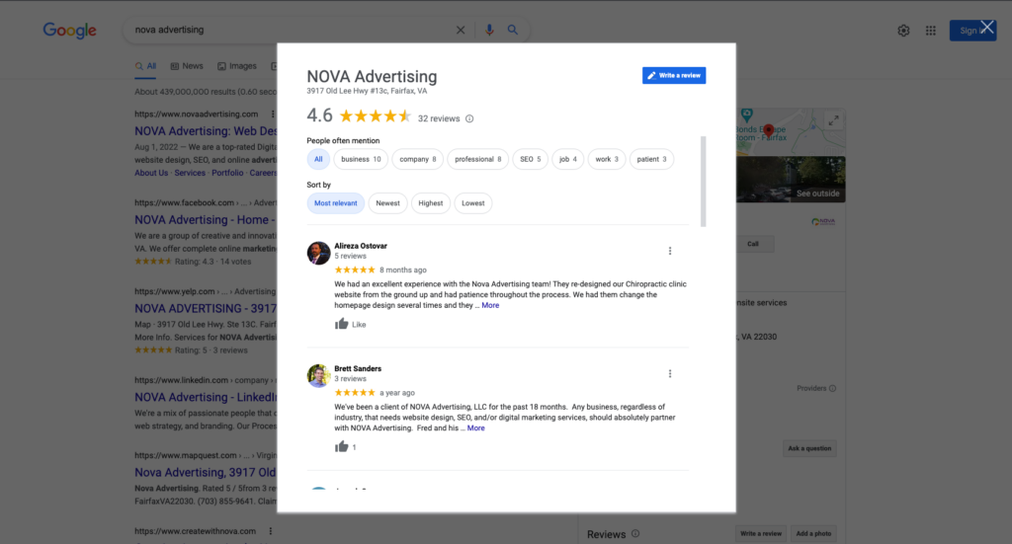
Task: Click Brett Sanders reviewer name
Action: 358,368
